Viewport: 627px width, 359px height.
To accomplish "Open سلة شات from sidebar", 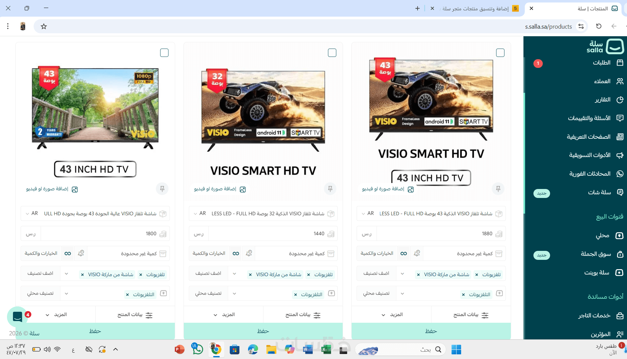I will point(605,192).
